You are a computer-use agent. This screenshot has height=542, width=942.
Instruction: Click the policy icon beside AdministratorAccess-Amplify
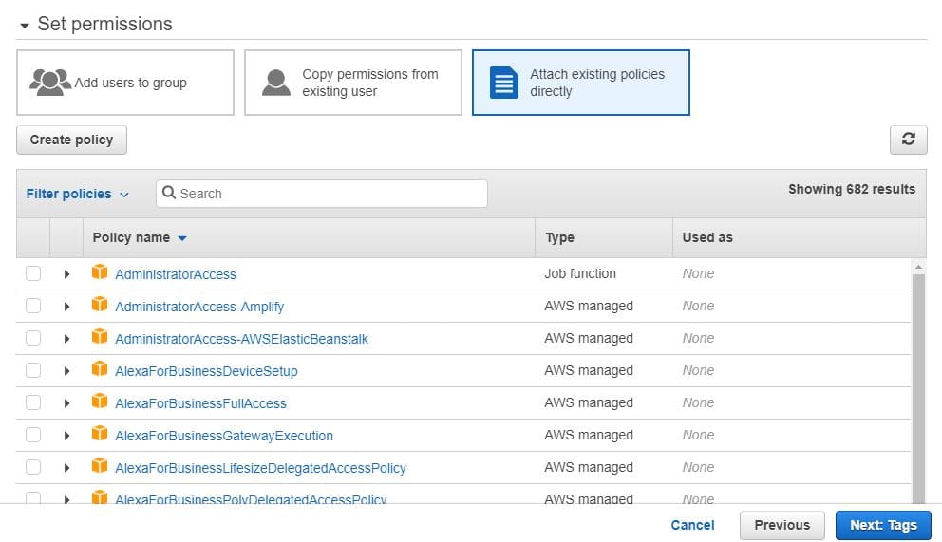tap(100, 306)
